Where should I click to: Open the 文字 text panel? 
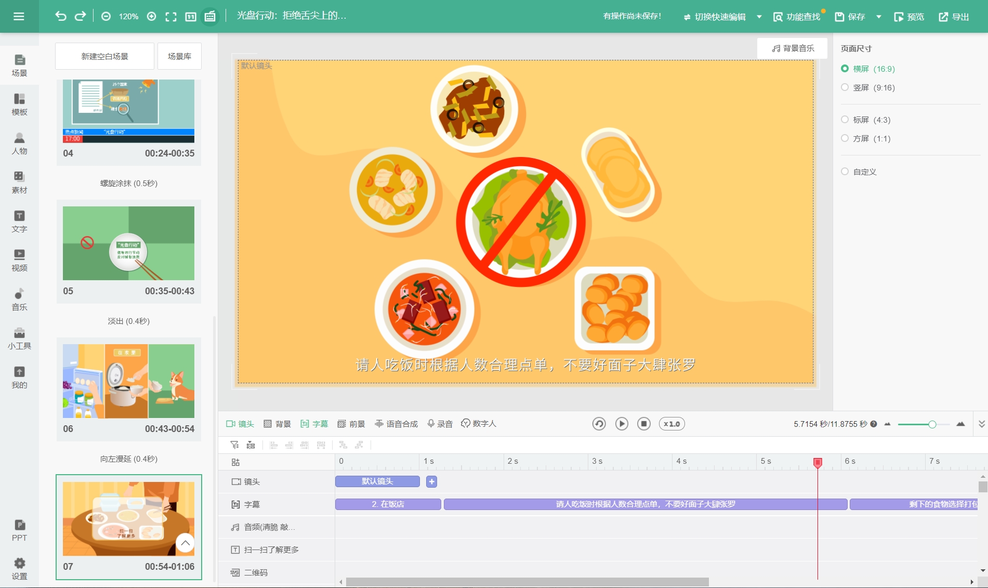(19, 221)
